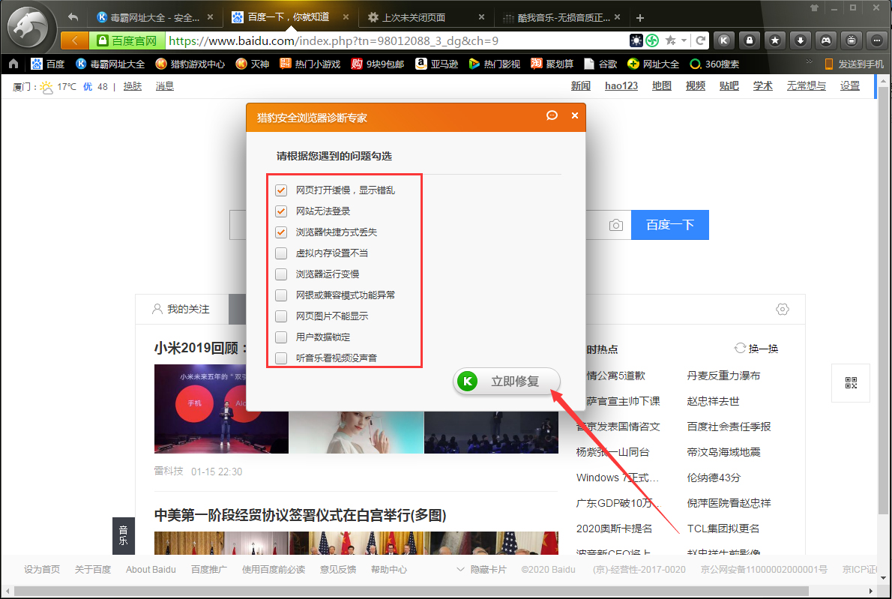Viewport: 892px width, 599px height.
Task: Open the QR code panel on the right
Action: pyautogui.click(x=851, y=383)
